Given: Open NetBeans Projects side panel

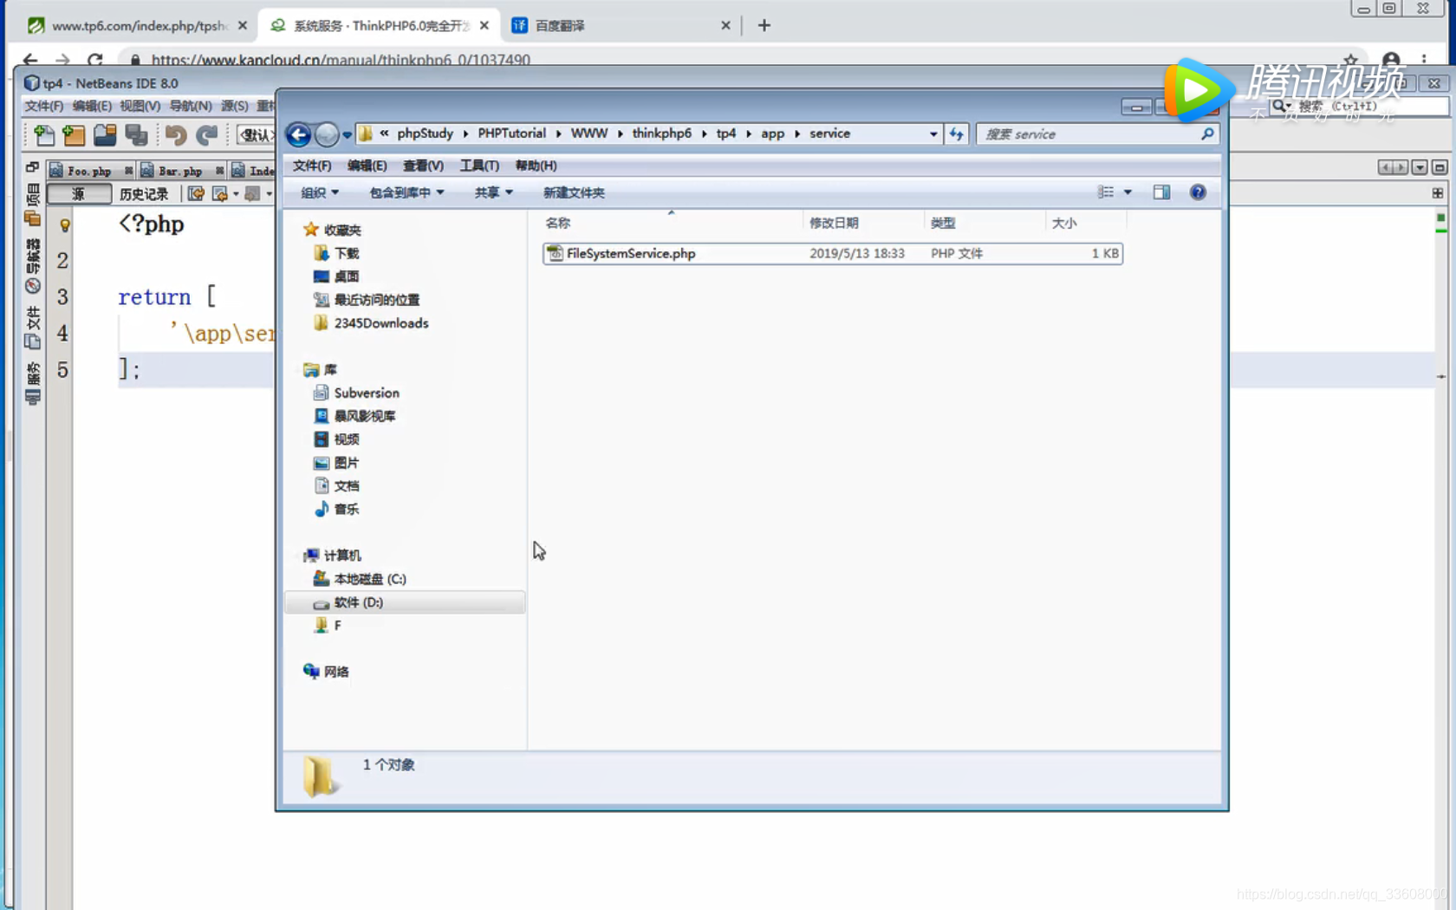Looking at the screenshot, I should click(33, 205).
